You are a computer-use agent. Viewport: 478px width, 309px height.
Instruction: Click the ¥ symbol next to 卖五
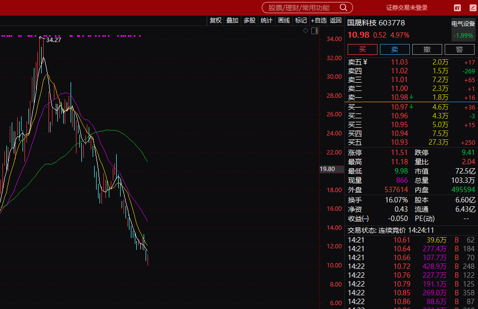click(x=365, y=62)
